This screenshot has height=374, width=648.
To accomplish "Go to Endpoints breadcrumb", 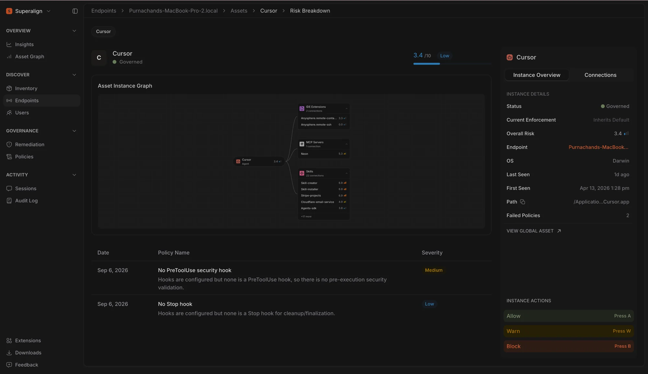I will pyautogui.click(x=104, y=11).
